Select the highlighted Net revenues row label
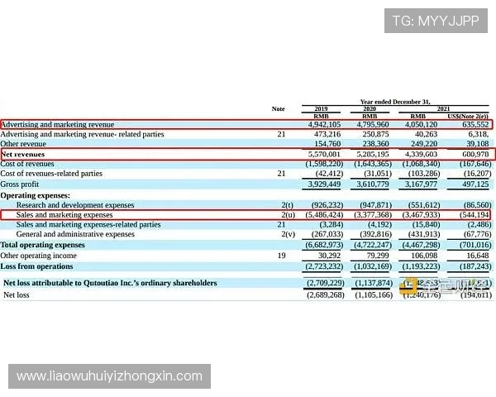 (23, 154)
